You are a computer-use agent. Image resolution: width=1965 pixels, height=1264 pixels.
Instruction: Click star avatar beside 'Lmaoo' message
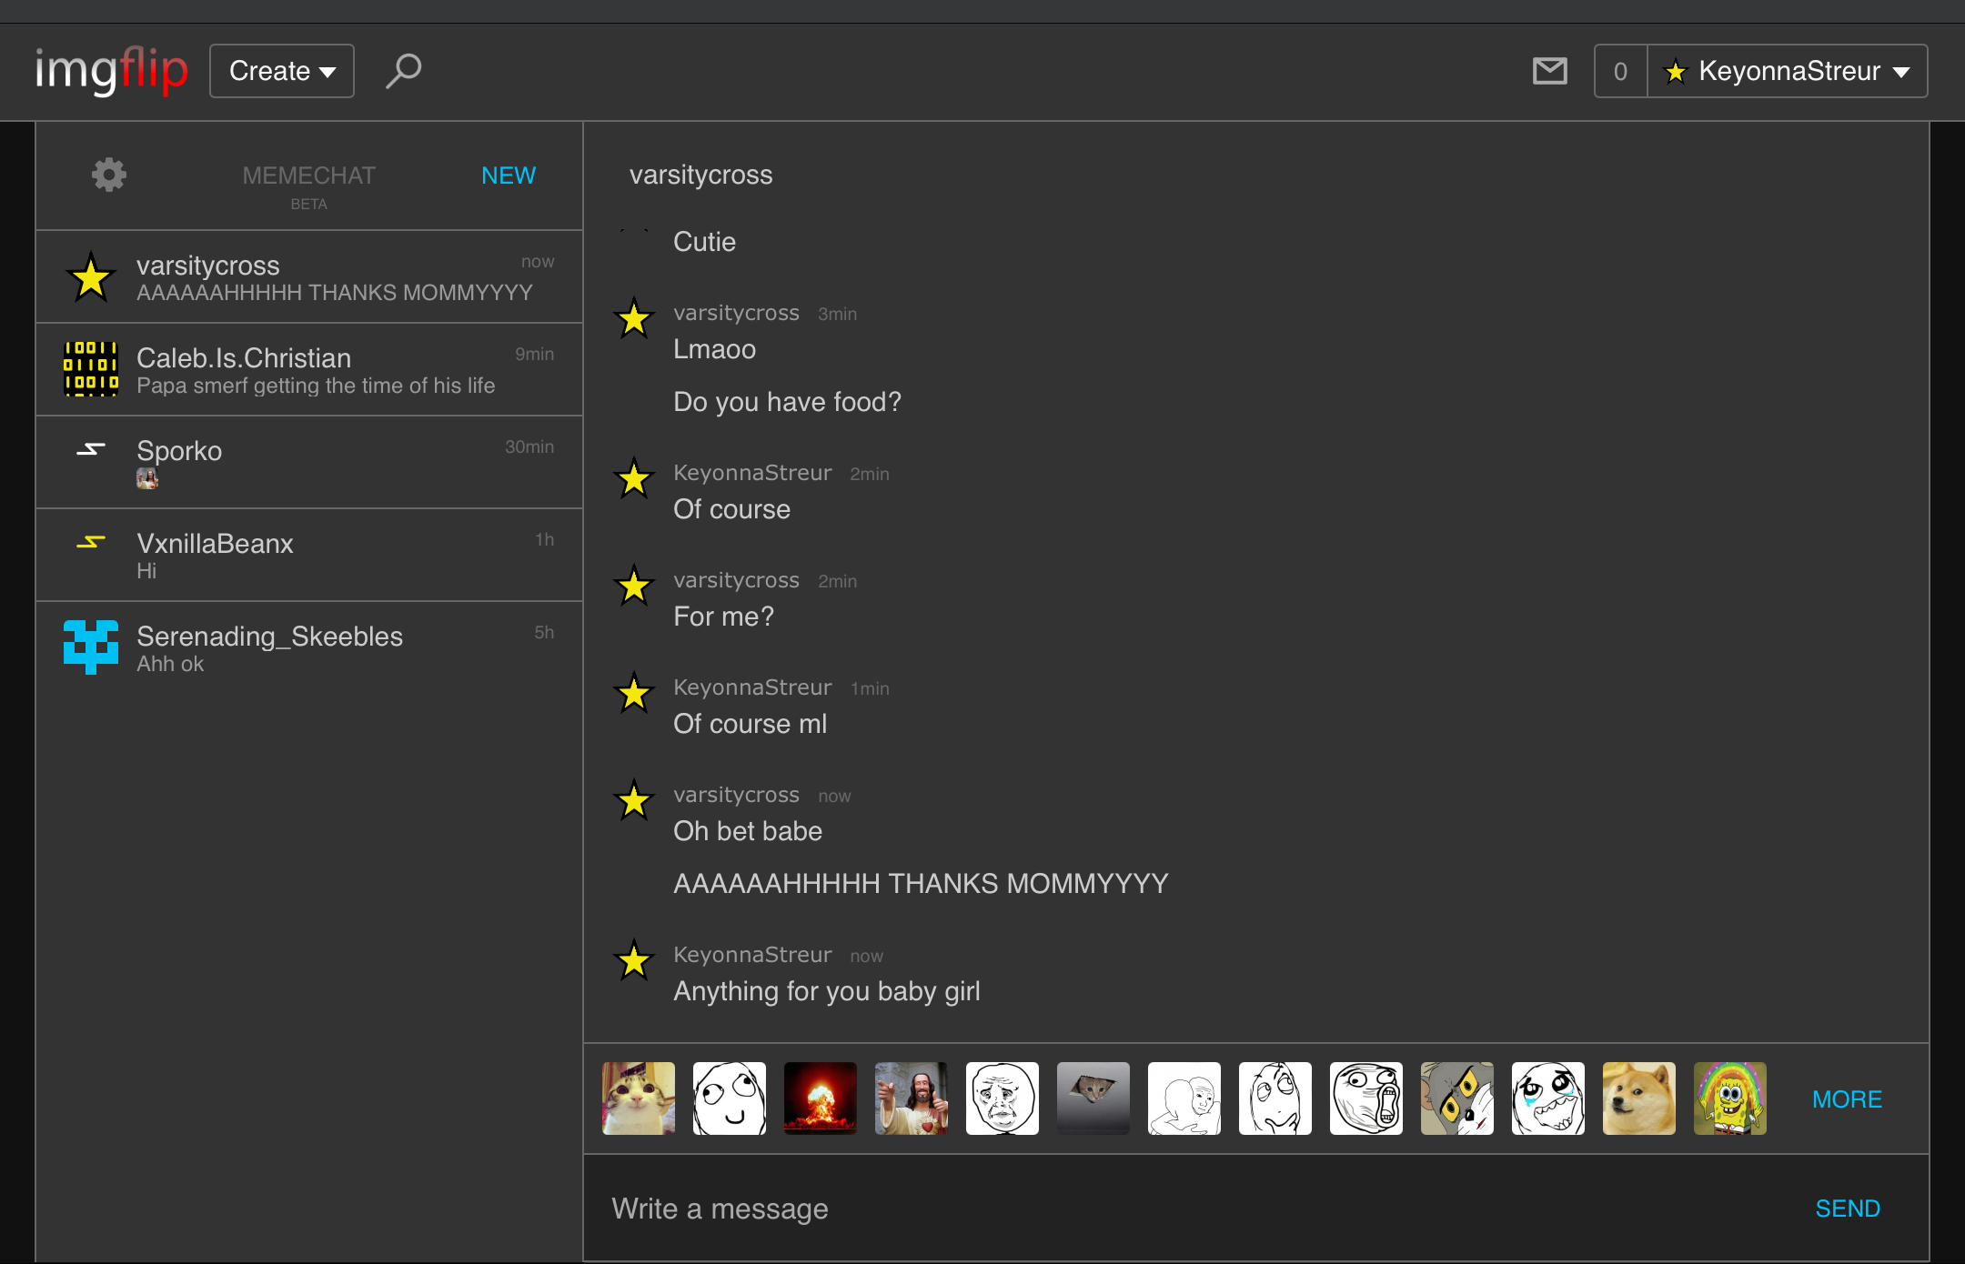click(x=634, y=319)
